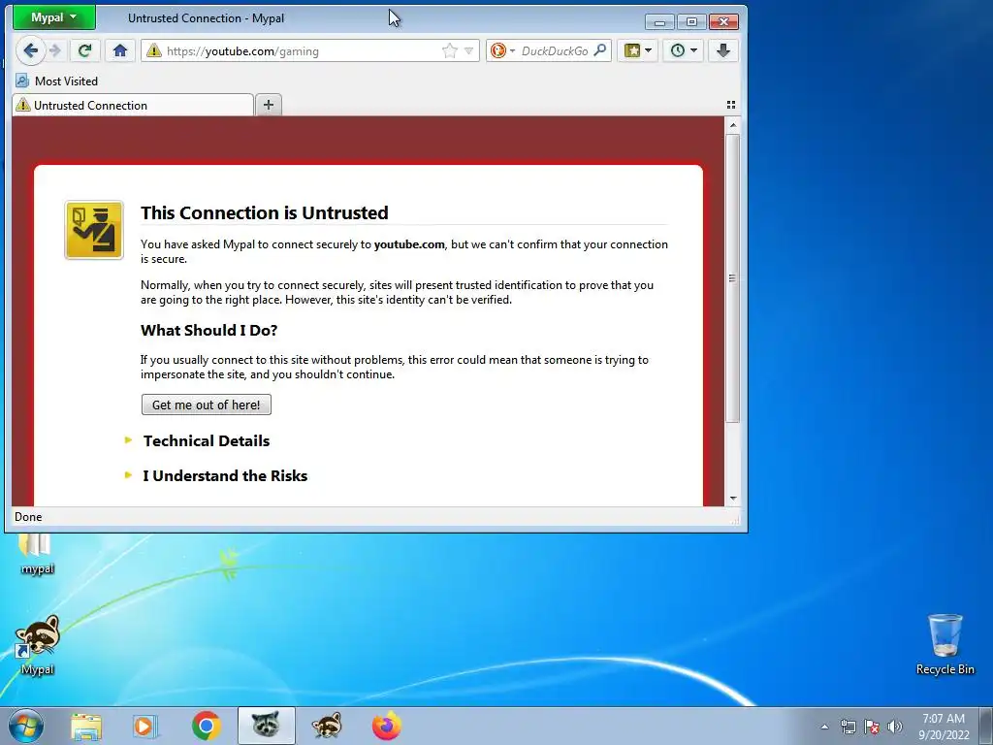The width and height of the screenshot is (993, 745).
Task: Select the Mypal shortcut desktop icon
Action: coord(38,644)
